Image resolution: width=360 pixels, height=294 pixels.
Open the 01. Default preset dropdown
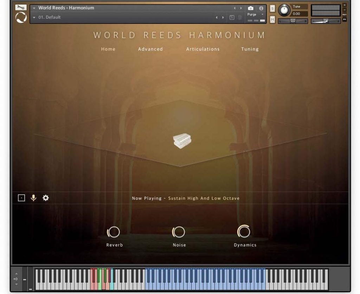point(34,17)
